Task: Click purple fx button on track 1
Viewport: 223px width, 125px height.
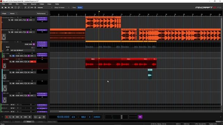Action: (x=28, y=20)
